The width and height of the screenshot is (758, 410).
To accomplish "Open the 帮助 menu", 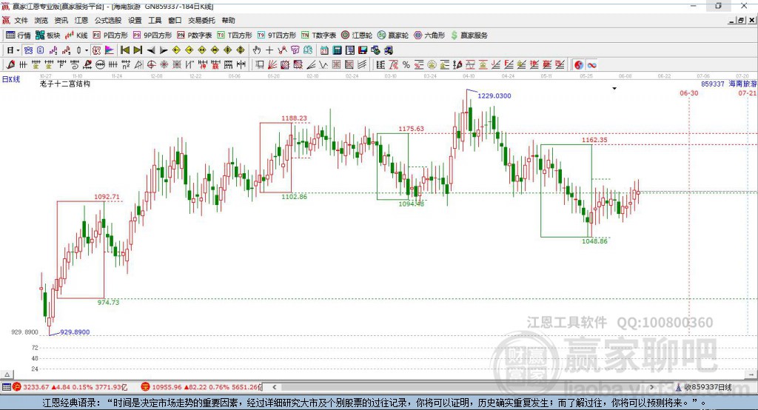I will [228, 20].
